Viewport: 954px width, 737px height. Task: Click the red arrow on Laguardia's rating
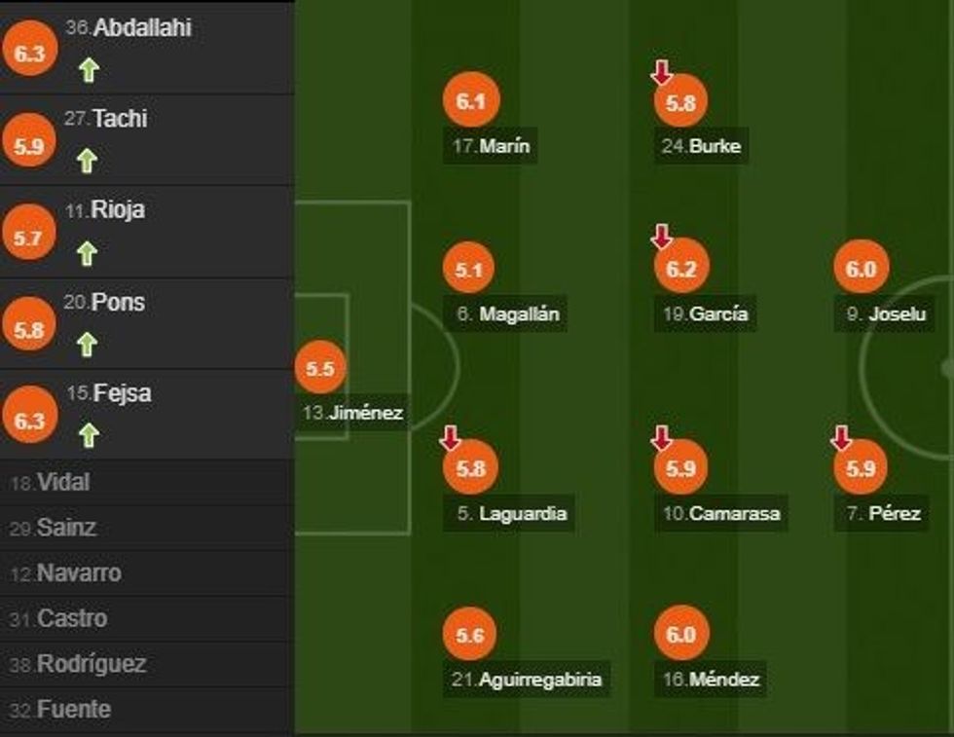[450, 438]
